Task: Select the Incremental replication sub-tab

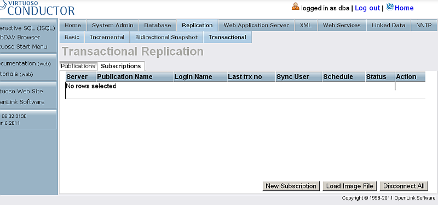Action: tap(107, 37)
